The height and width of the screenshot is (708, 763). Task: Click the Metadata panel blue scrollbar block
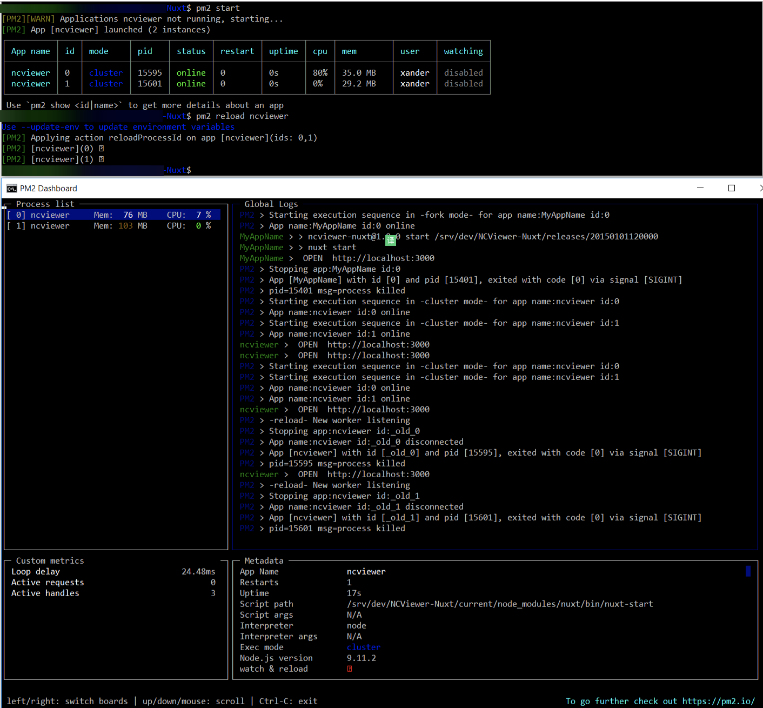point(748,571)
